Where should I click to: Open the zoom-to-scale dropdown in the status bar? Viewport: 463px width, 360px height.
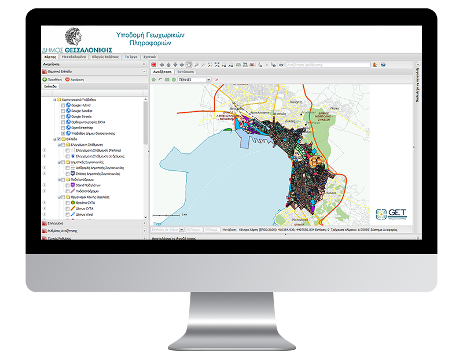click(182, 229)
